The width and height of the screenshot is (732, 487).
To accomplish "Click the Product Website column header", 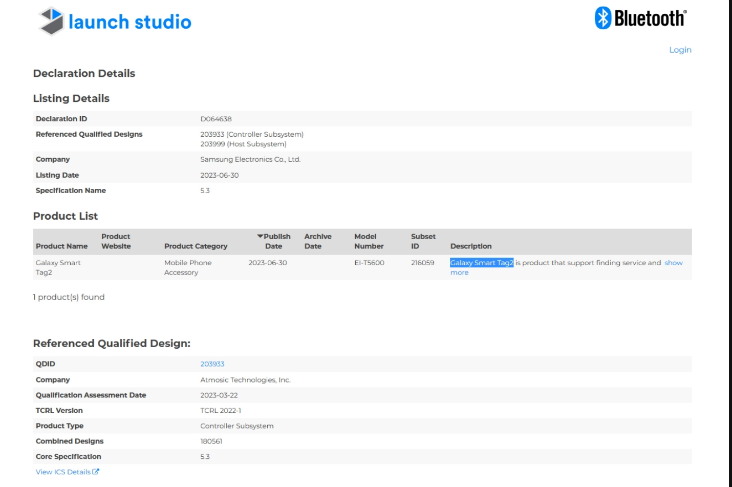I will (116, 241).
